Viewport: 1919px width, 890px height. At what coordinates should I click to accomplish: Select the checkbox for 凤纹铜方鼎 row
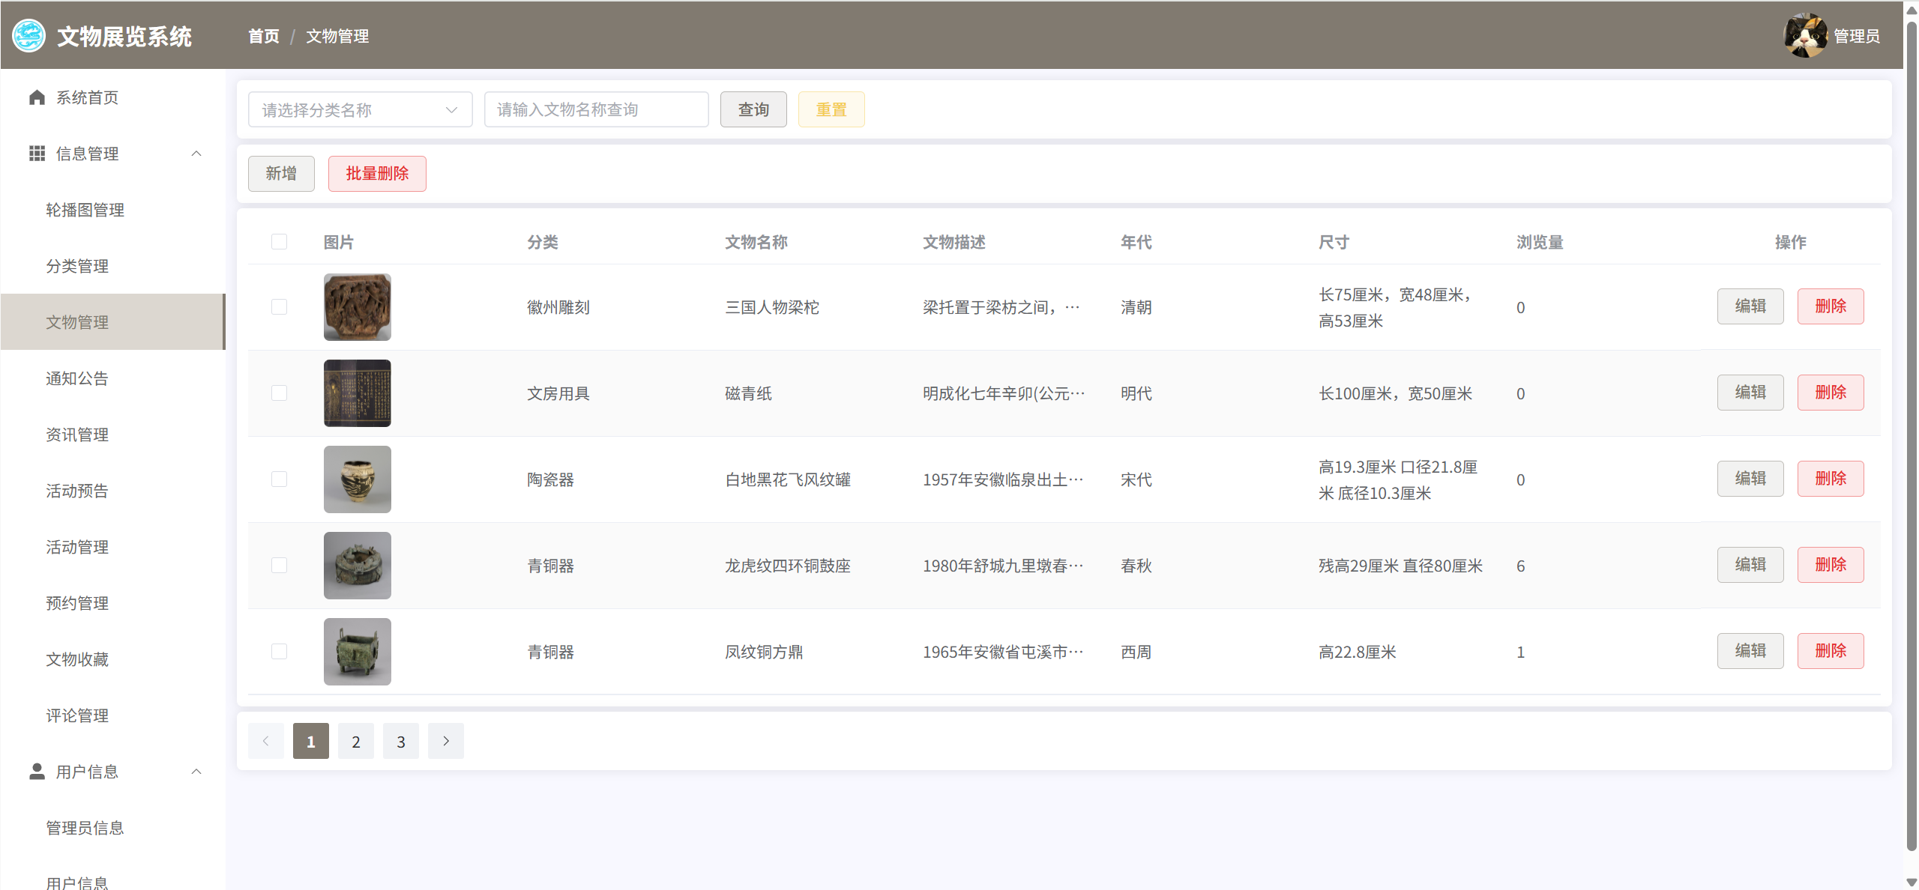279,652
